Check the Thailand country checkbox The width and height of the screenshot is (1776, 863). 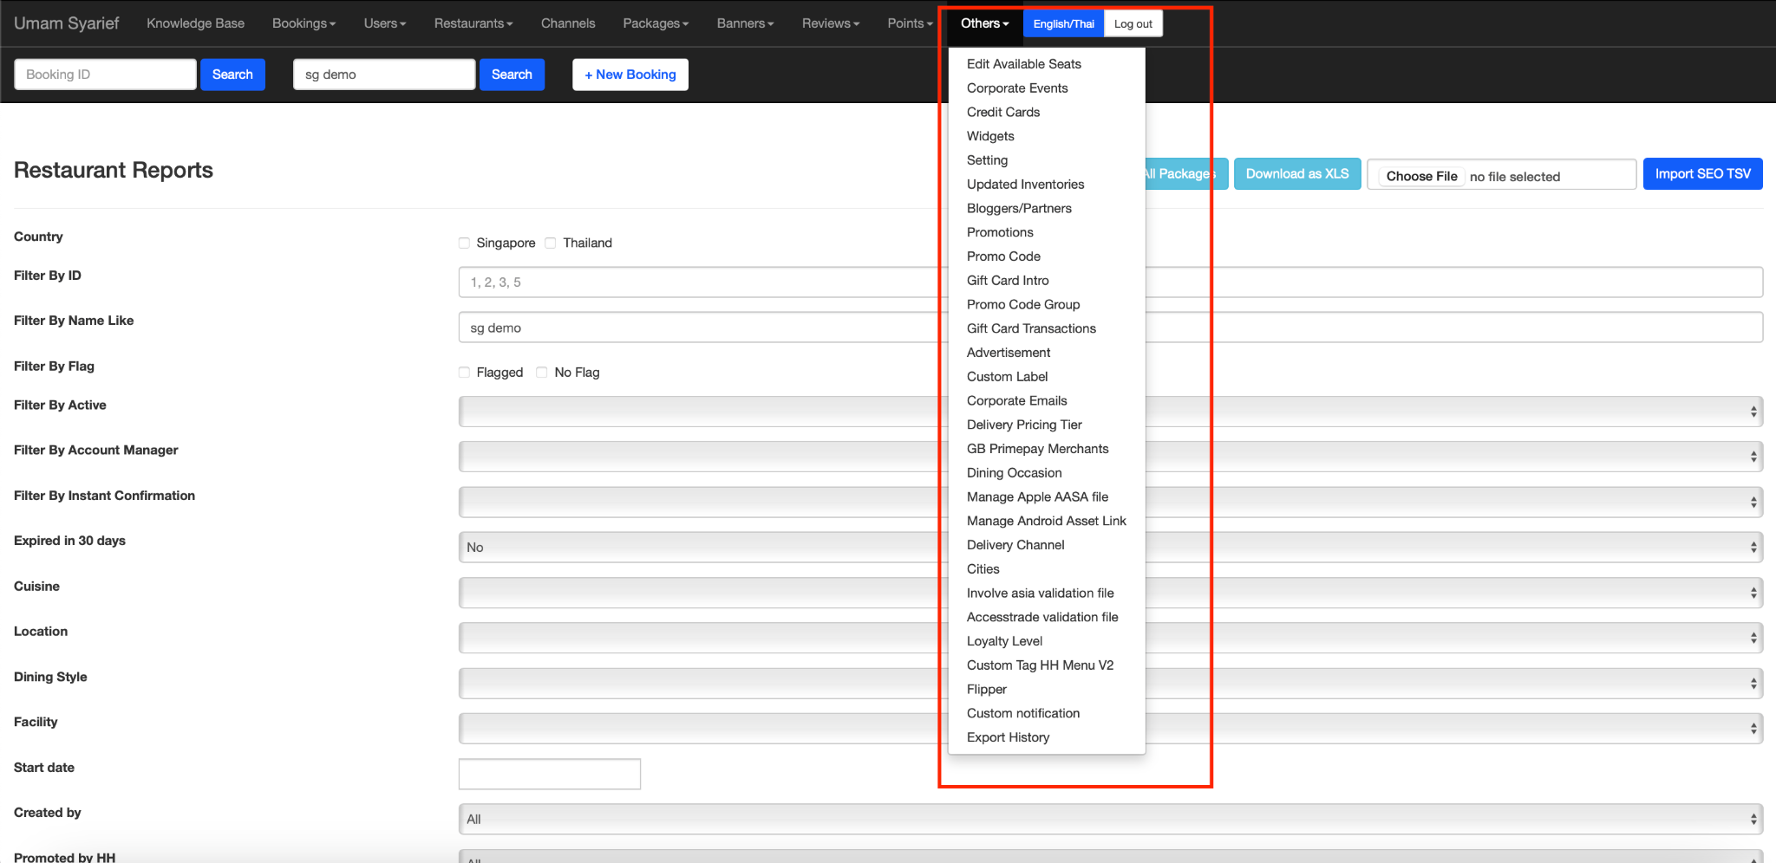tap(551, 243)
